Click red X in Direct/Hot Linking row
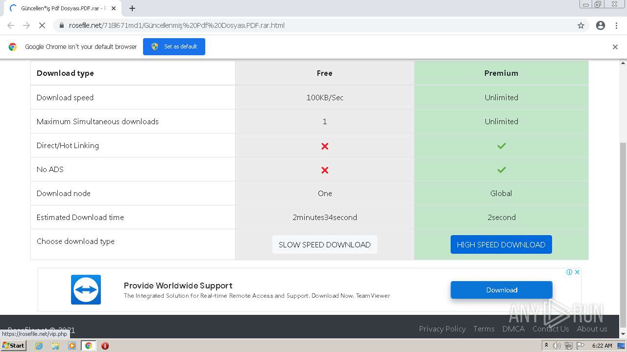Image resolution: width=627 pixels, height=352 pixels. pos(325,146)
